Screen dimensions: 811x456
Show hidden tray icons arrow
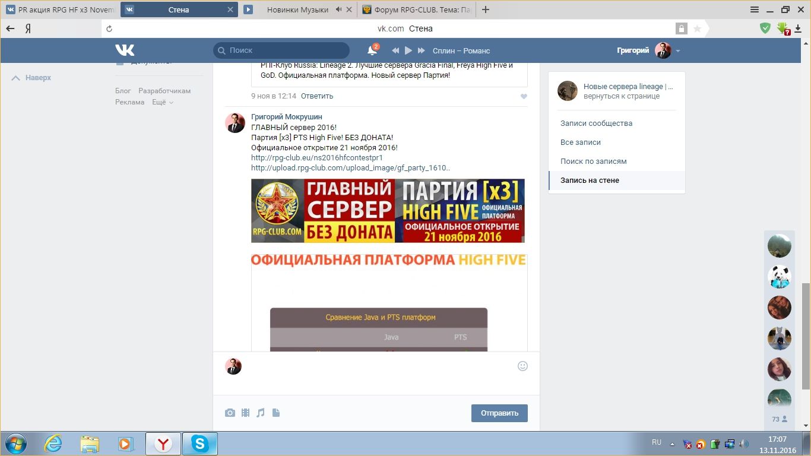pos(673,444)
